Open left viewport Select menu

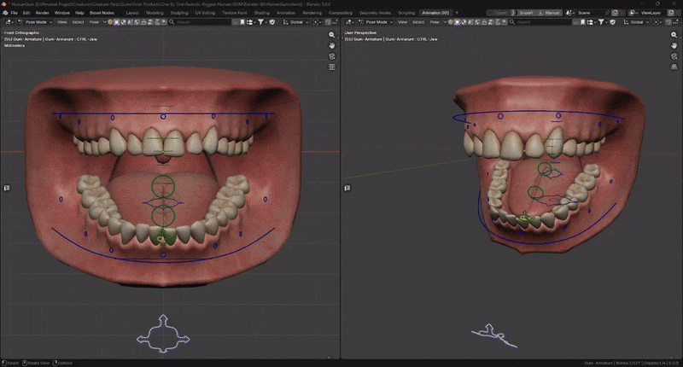78,22
